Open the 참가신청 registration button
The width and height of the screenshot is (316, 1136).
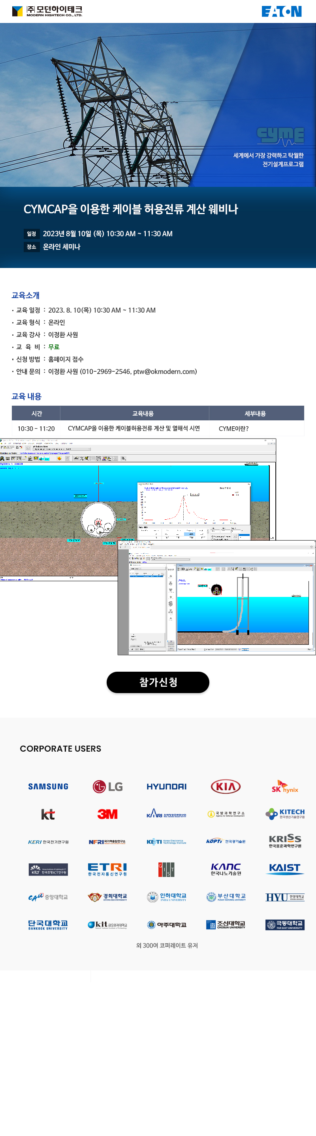(158, 682)
